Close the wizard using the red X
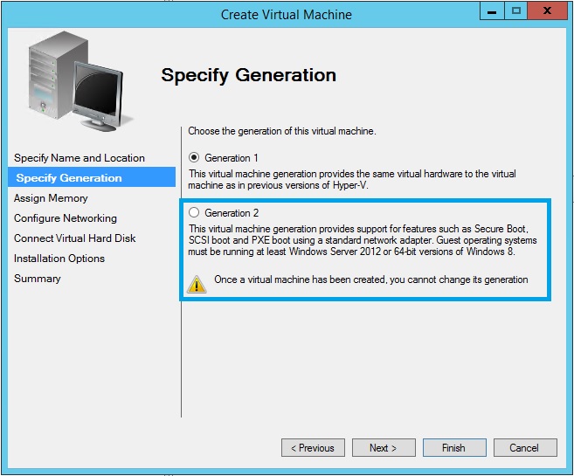 (547, 12)
